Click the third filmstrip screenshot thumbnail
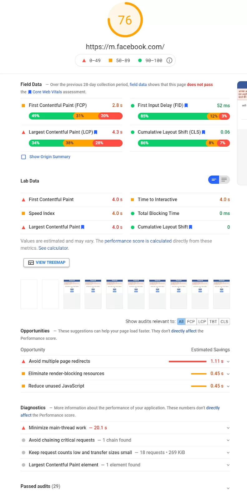247x500 pixels. [x=72, y=294]
